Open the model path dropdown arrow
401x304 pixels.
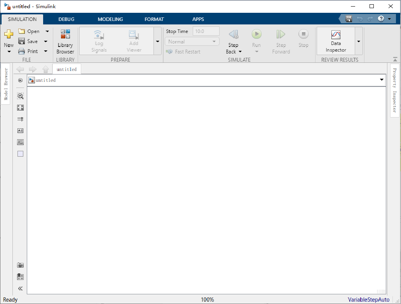click(x=382, y=80)
